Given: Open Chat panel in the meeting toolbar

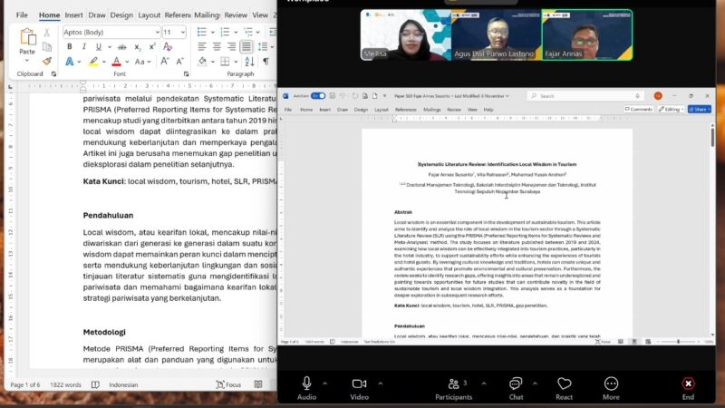Looking at the screenshot, I should tap(516, 388).
